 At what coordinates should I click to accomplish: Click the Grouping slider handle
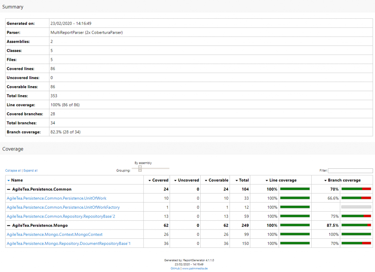140,168
